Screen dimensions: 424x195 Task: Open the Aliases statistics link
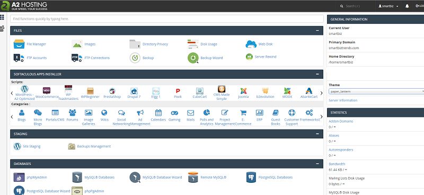pos(334,136)
